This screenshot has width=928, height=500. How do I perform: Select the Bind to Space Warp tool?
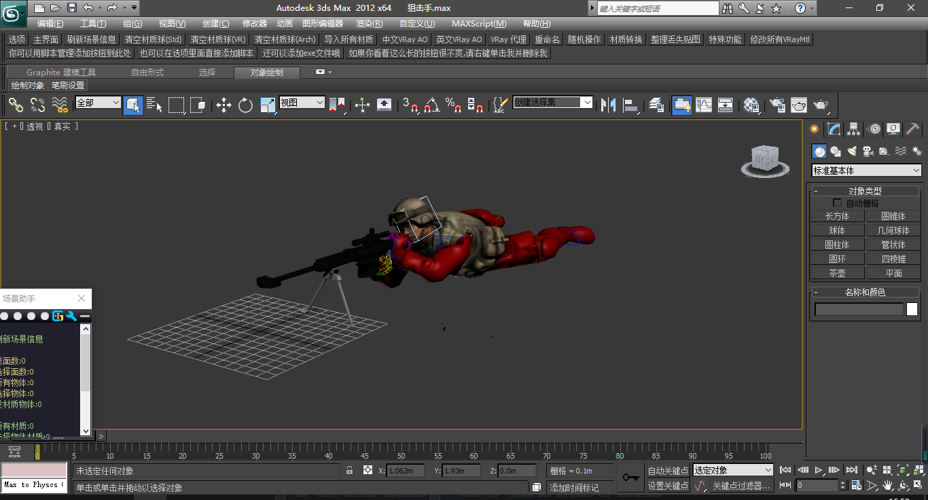point(60,105)
